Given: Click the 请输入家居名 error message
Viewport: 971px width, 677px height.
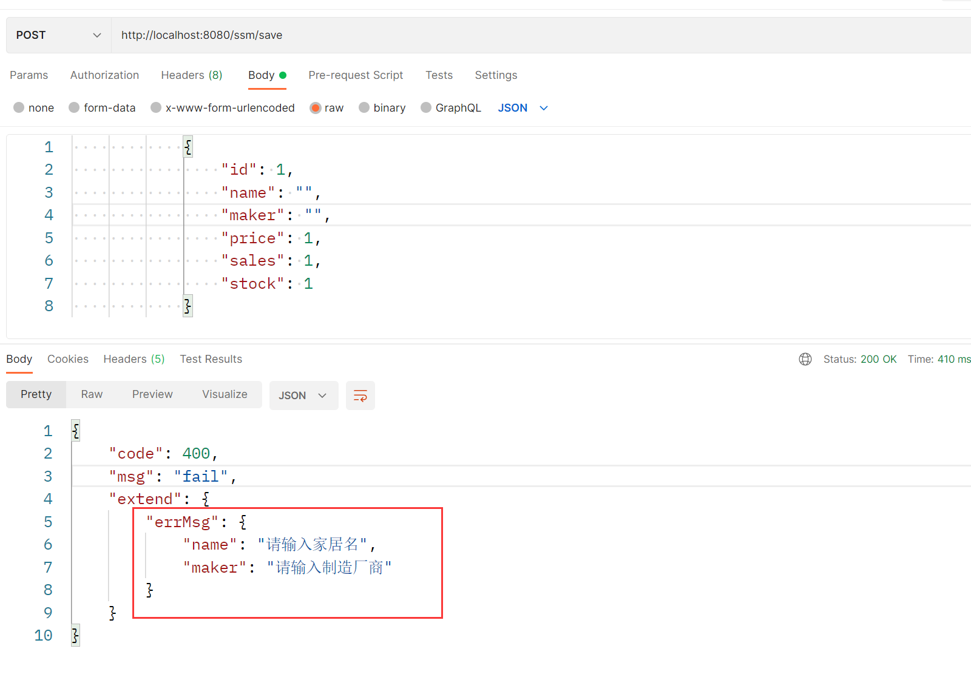Looking at the screenshot, I should [313, 545].
